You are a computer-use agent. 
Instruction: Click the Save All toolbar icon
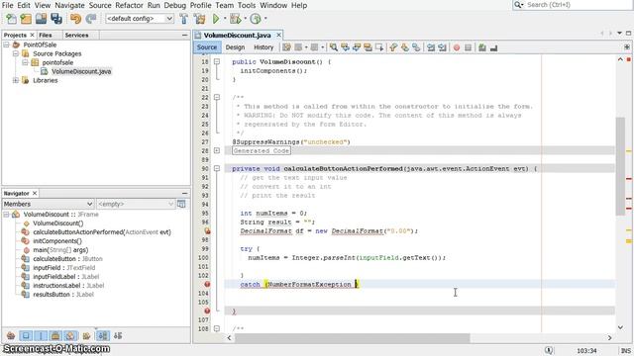56,19
